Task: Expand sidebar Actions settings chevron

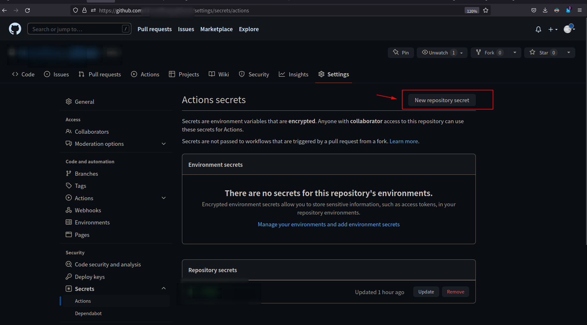Action: [x=164, y=198]
